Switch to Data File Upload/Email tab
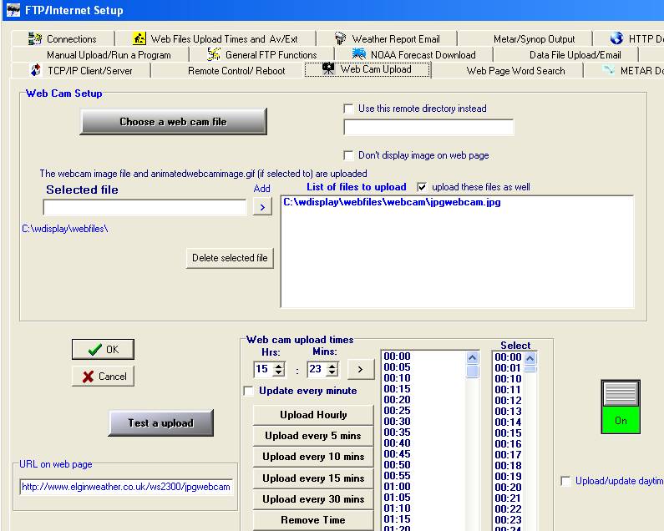This screenshot has height=531, width=664. [x=575, y=55]
